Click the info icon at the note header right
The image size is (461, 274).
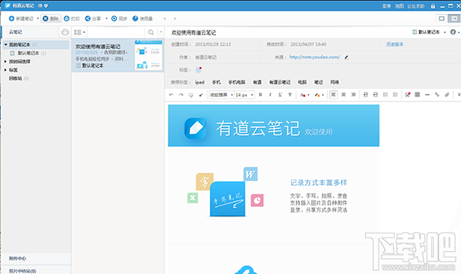click(453, 32)
